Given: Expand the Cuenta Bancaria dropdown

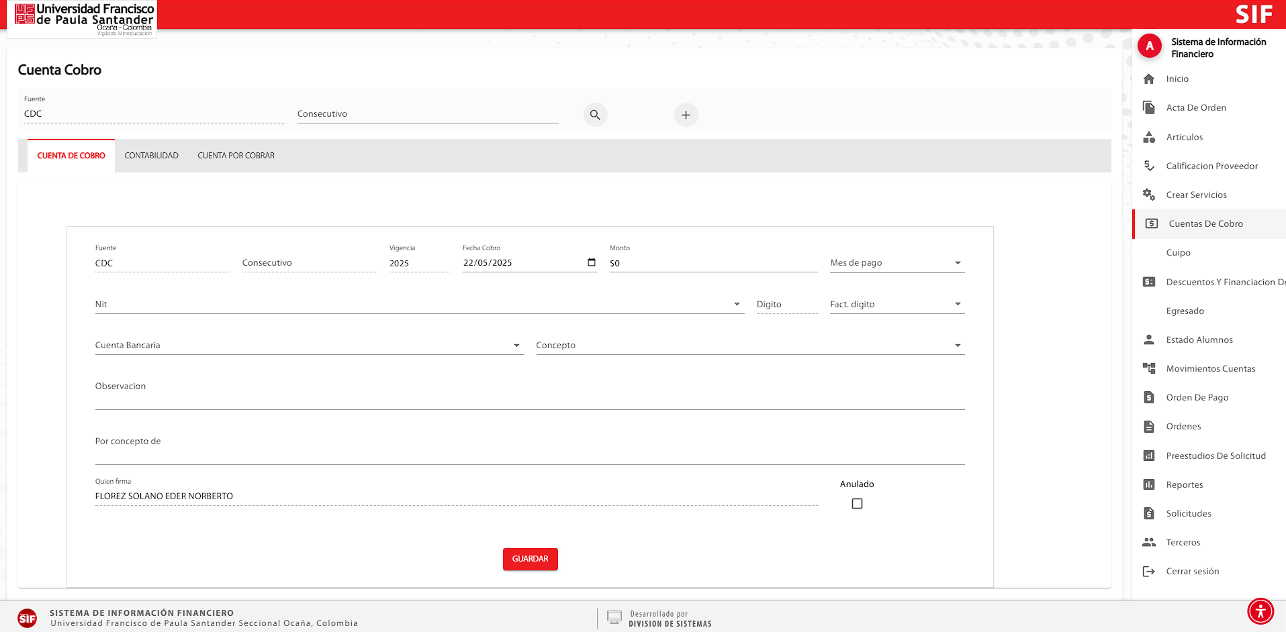Looking at the screenshot, I should pos(310,346).
